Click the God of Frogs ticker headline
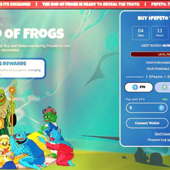The image size is (170, 170). point(91,4)
